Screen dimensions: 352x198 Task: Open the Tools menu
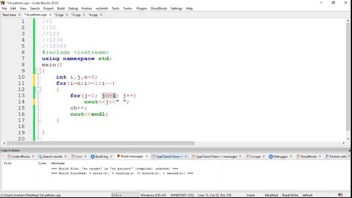pos(116,9)
